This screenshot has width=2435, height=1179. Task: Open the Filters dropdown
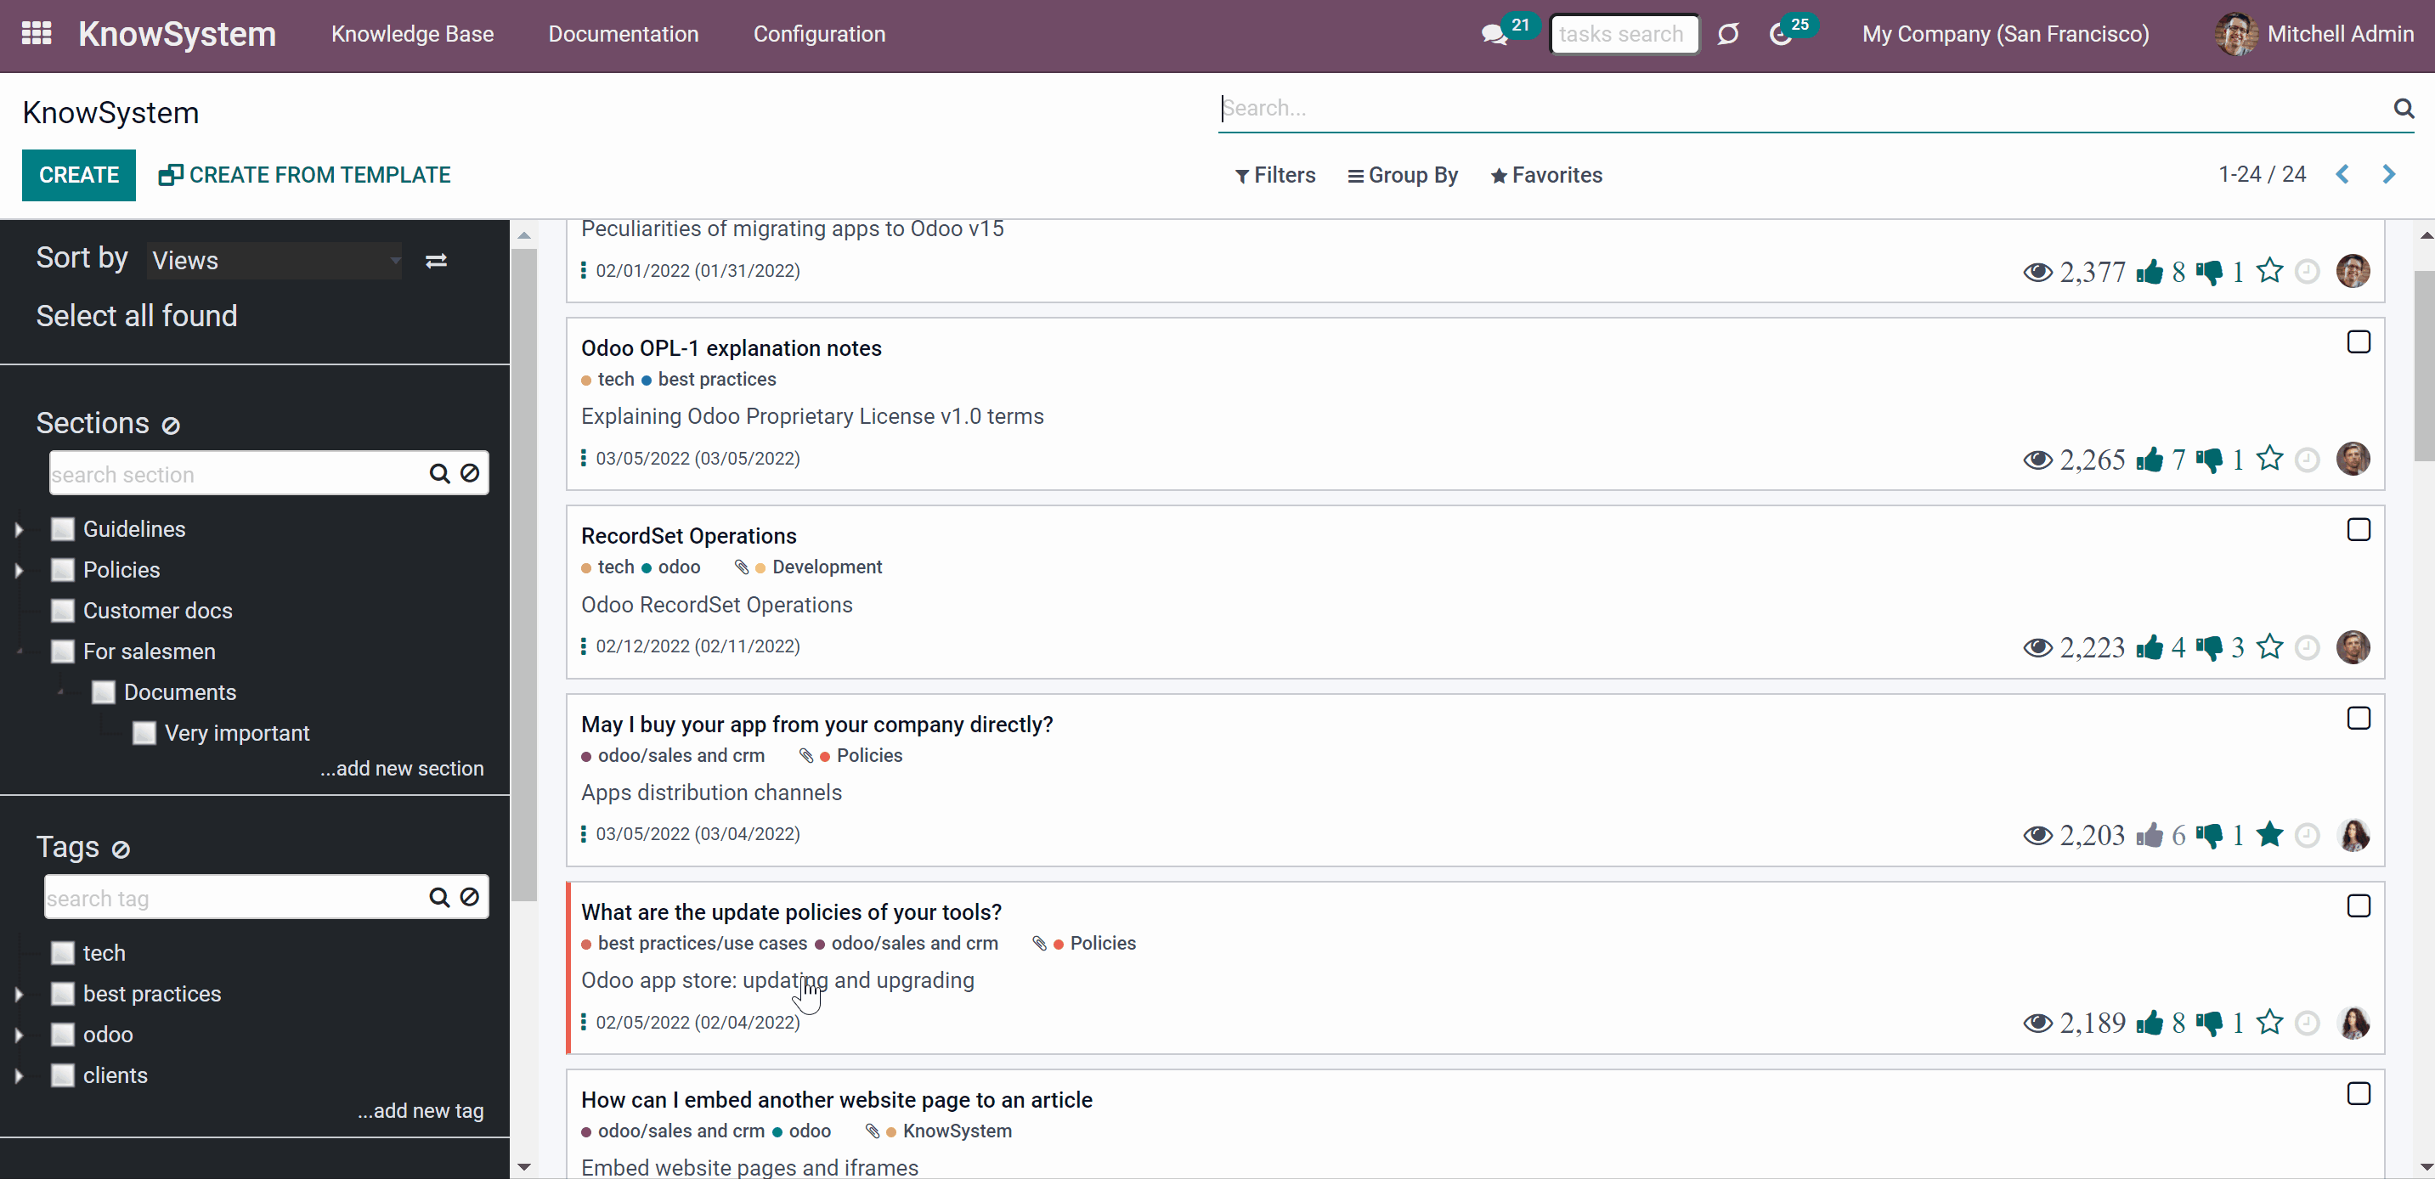(1275, 176)
